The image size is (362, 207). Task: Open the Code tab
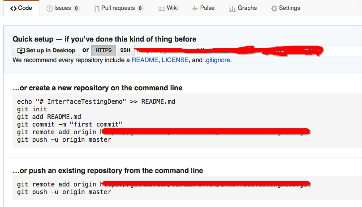[21, 8]
